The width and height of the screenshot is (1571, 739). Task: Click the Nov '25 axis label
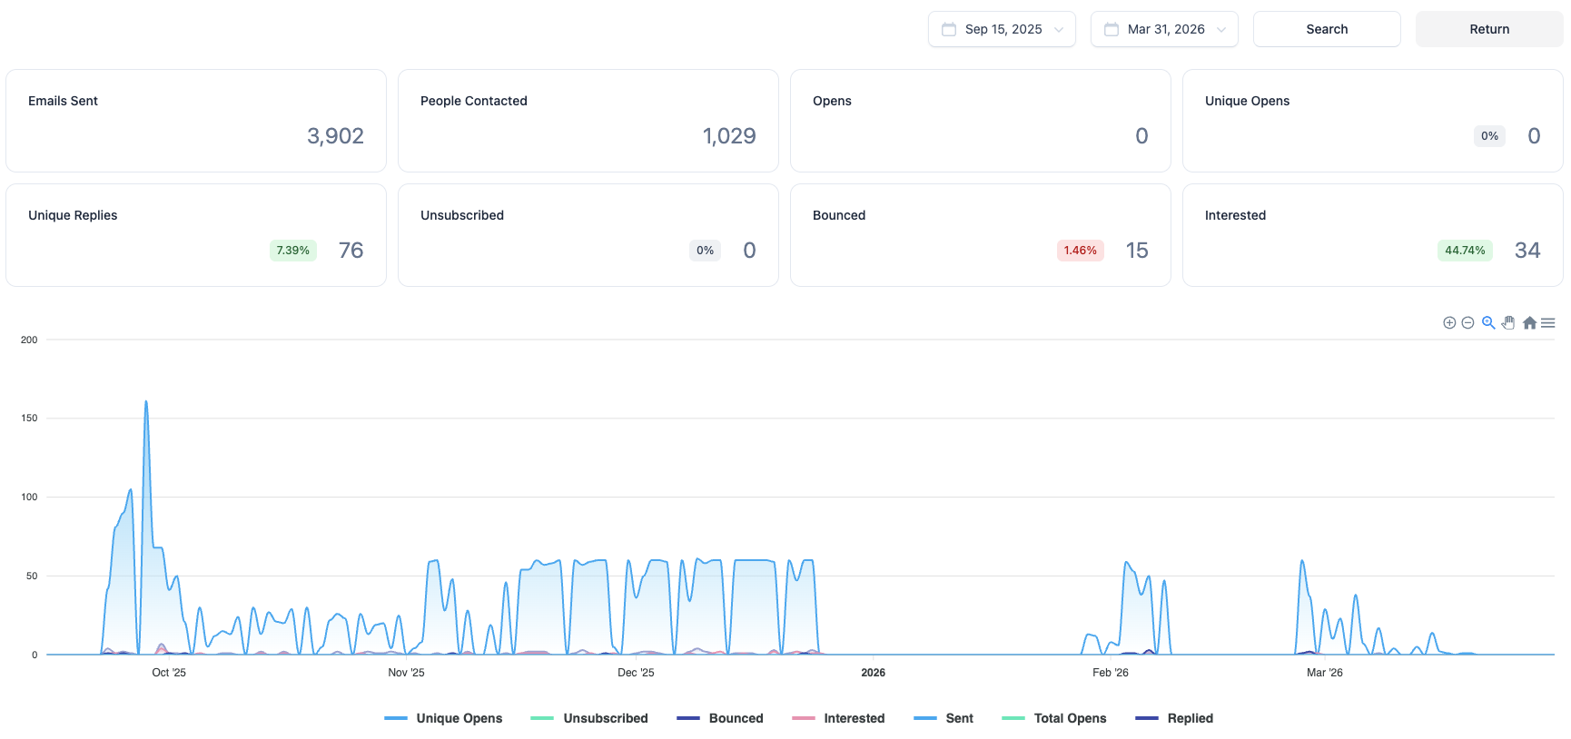pos(406,673)
